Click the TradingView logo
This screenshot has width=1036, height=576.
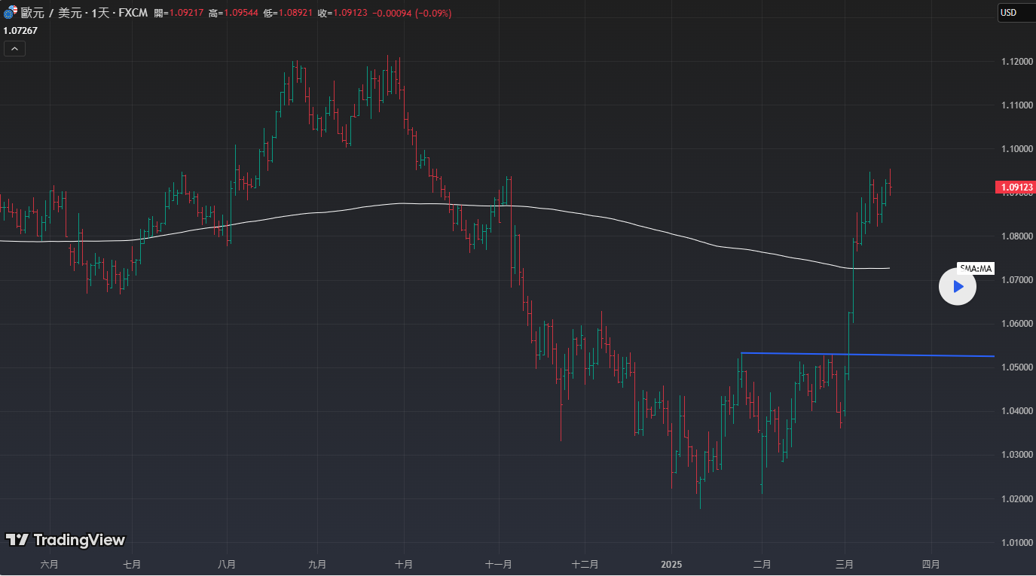pos(66,540)
